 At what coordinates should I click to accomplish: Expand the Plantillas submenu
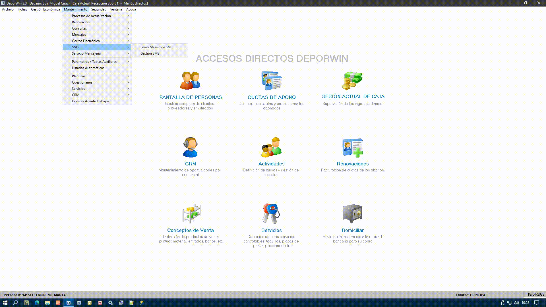pos(97,76)
